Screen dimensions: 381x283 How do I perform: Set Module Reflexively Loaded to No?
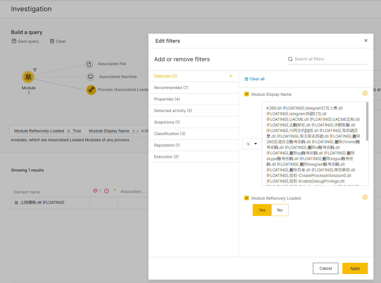pyautogui.click(x=280, y=210)
